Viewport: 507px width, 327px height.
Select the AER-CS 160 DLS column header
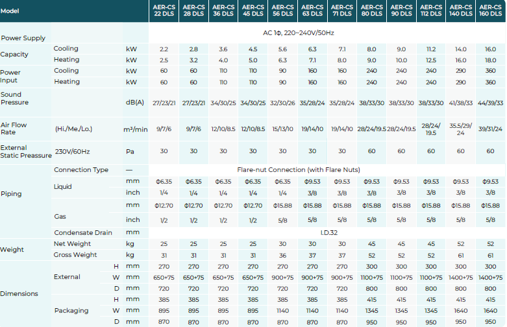pyautogui.click(x=490, y=11)
